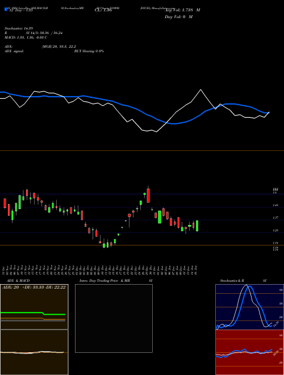The width and height of the screenshot is (284, 375).
Task: Click the 1.37 price axis label
Action: (x=275, y=218)
